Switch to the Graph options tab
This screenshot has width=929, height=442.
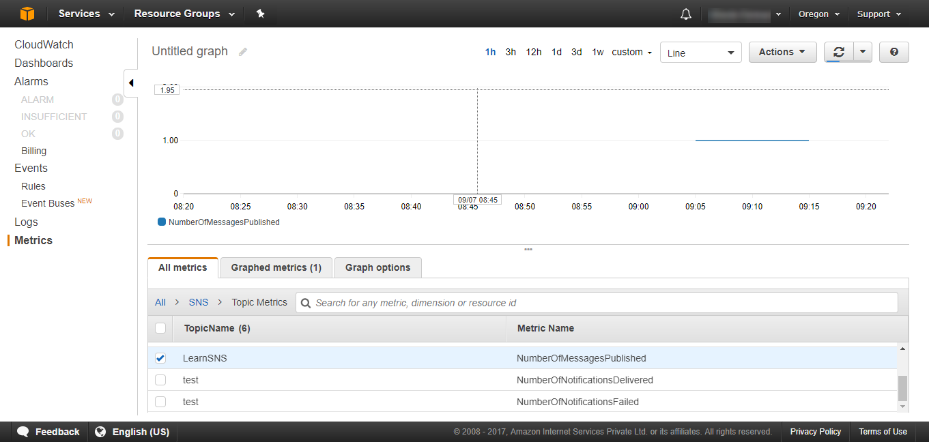tap(378, 267)
